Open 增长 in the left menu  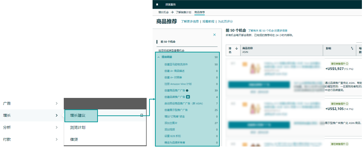(7, 115)
